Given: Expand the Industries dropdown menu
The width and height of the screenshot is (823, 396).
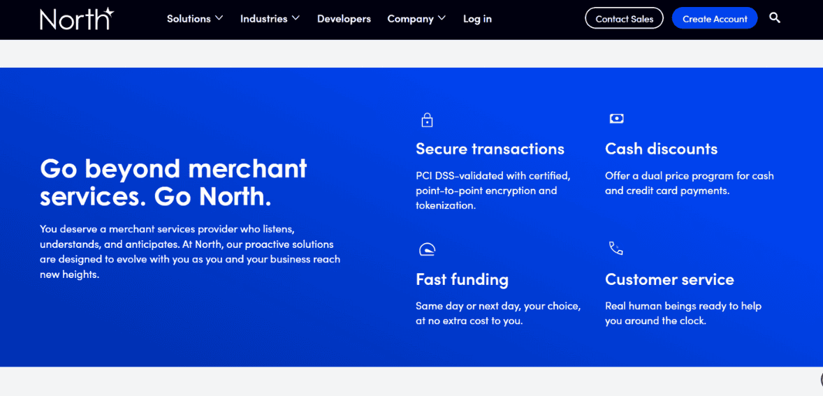Looking at the screenshot, I should (270, 19).
